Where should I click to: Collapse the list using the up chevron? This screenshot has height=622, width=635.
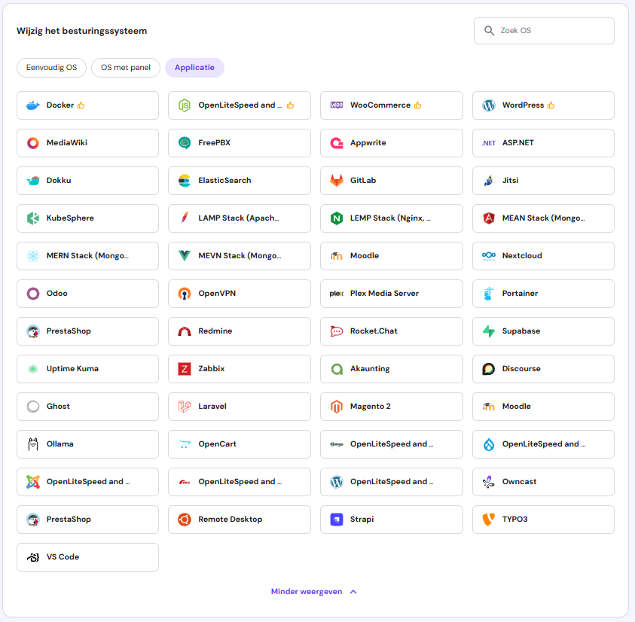353,592
